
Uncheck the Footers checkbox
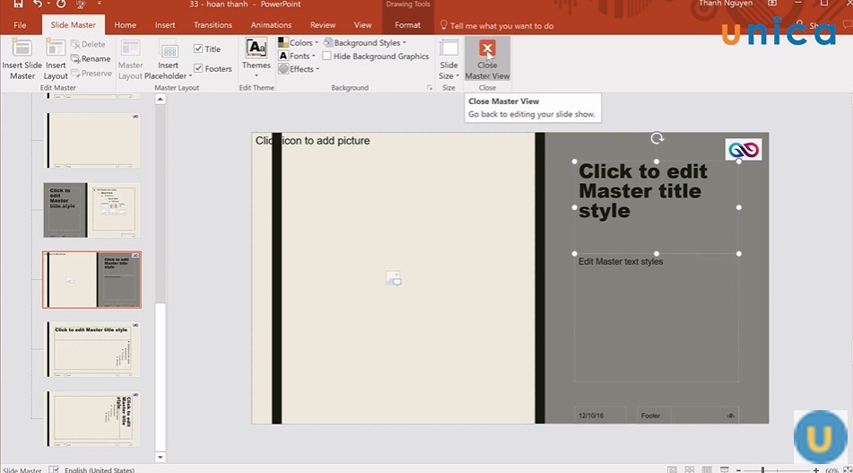199,68
